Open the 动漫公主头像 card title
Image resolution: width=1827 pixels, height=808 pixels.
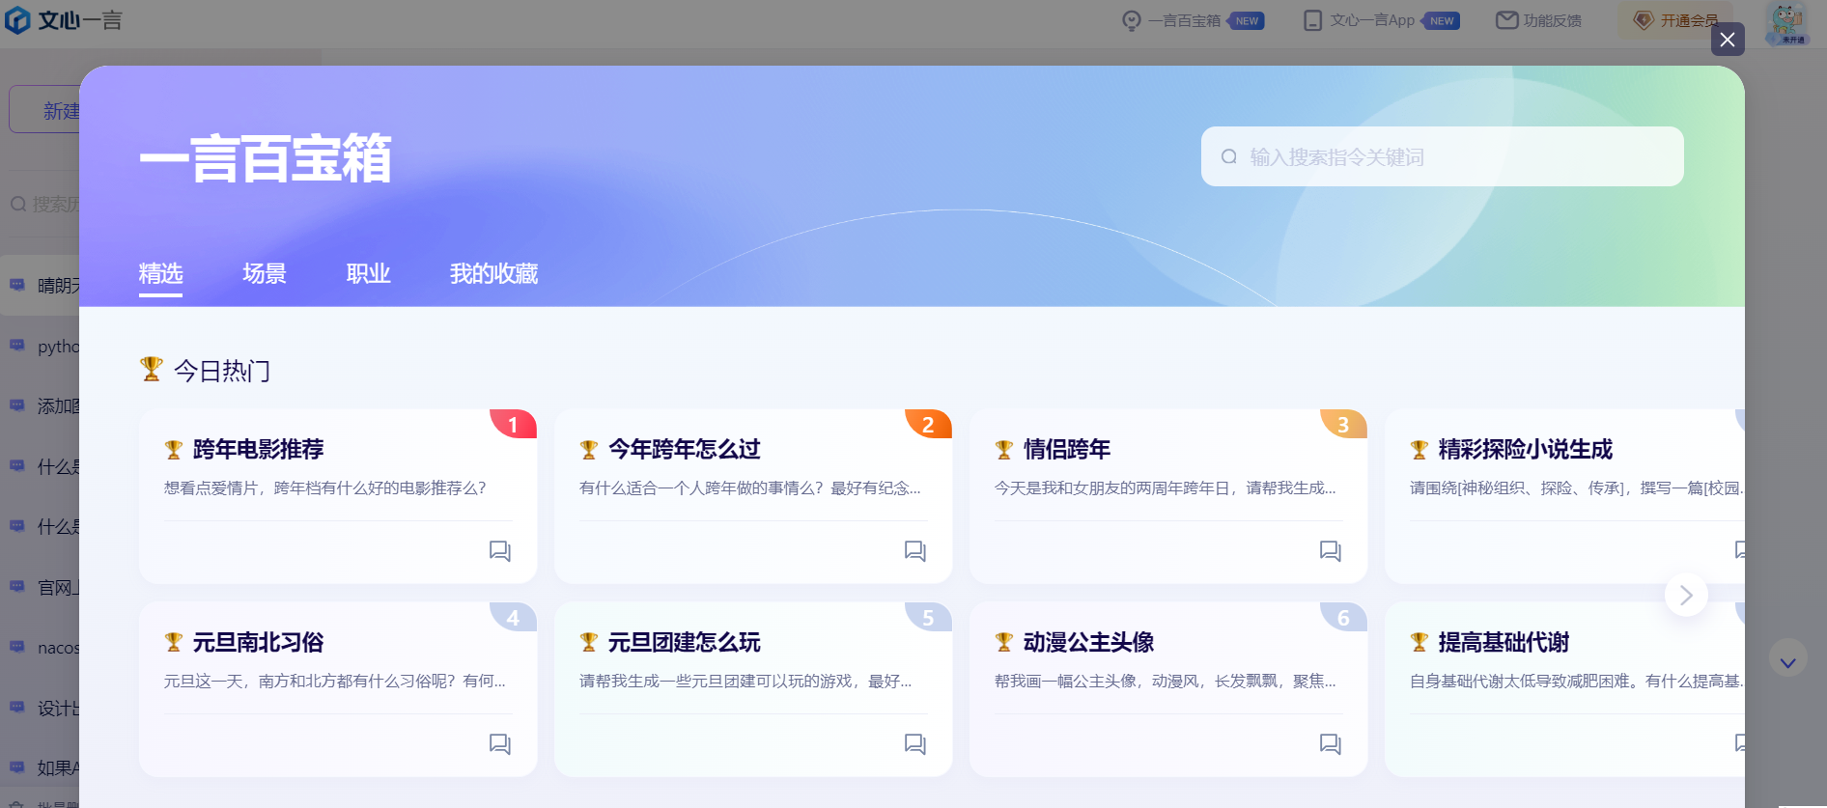click(x=1088, y=642)
